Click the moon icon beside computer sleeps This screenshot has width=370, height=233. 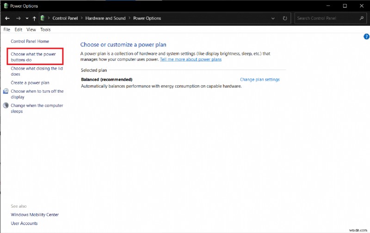(x=6, y=105)
